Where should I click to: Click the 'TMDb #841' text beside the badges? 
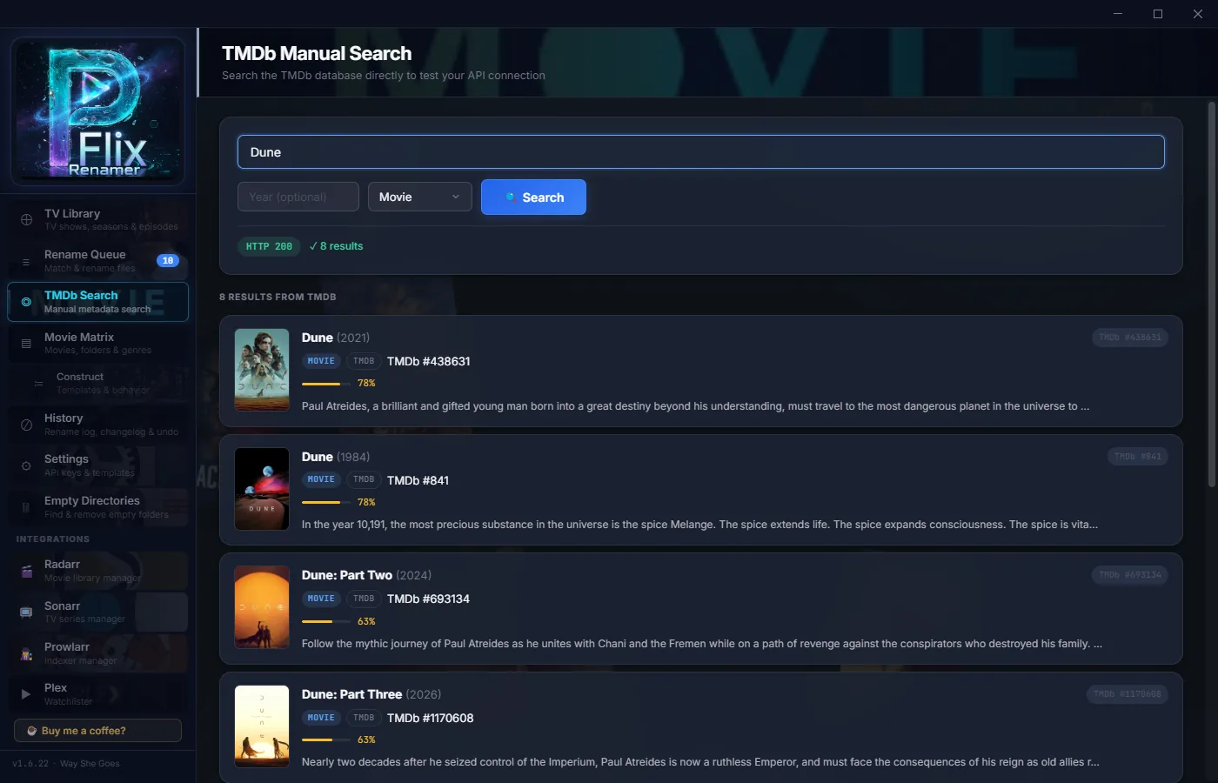[x=418, y=480]
